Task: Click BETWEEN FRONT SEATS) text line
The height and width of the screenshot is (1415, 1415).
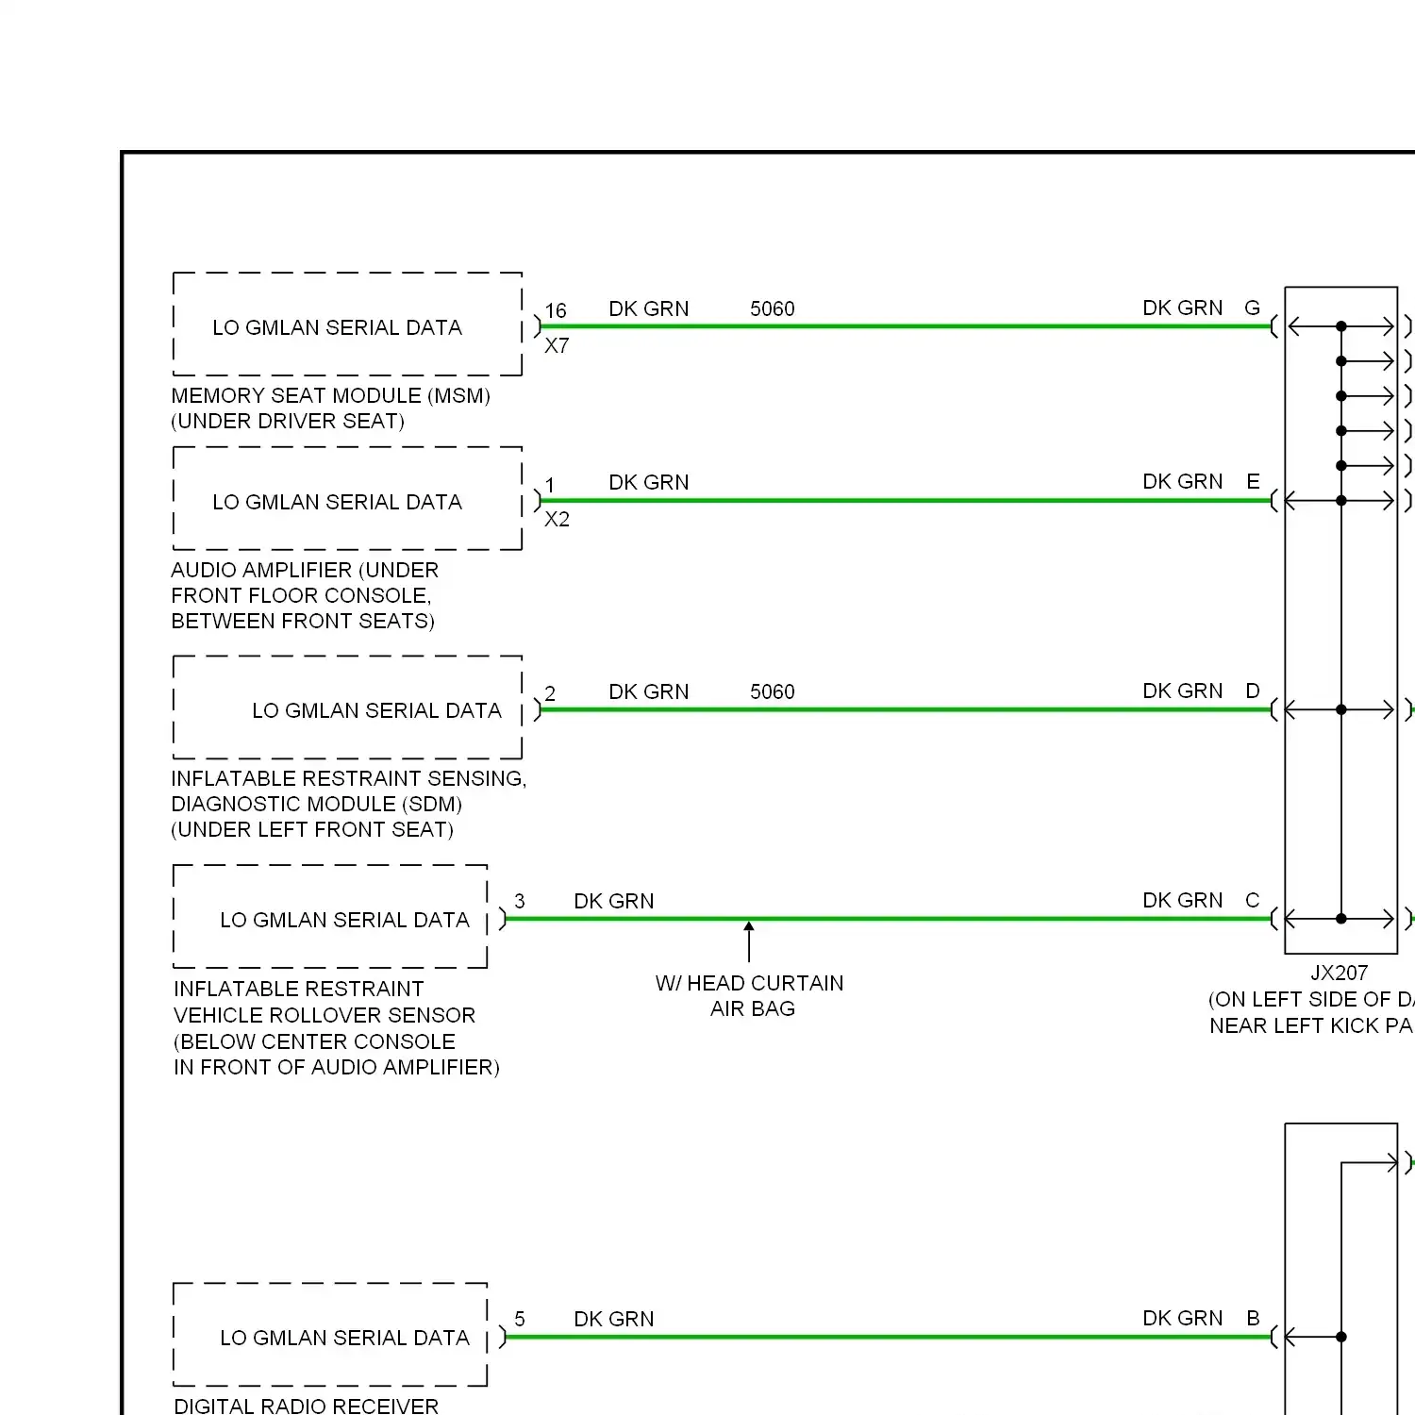Action: point(303,621)
